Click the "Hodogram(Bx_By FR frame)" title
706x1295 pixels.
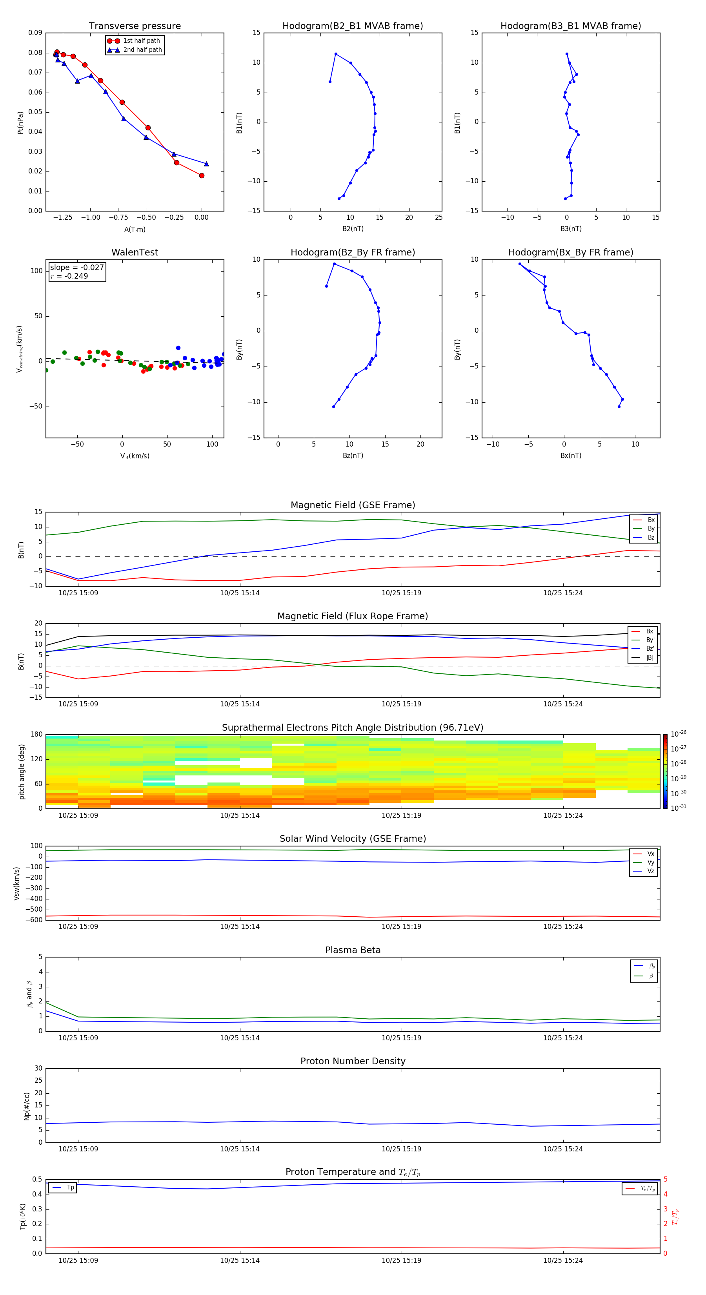(x=571, y=252)
